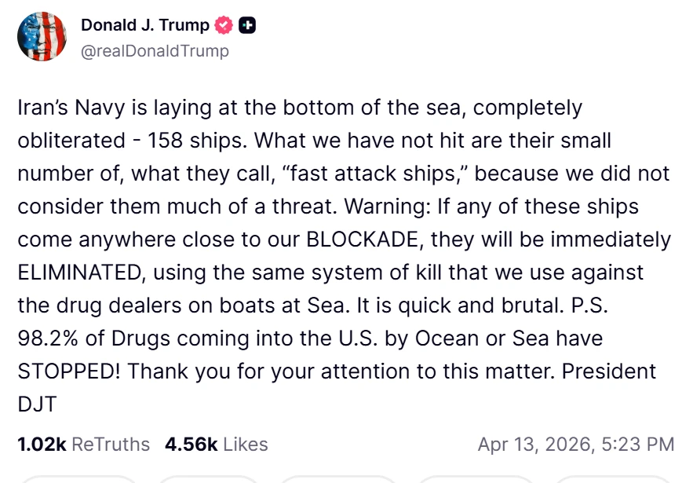
Task: Click Donald J. Trump's flag profile avatar
Action: (x=42, y=36)
